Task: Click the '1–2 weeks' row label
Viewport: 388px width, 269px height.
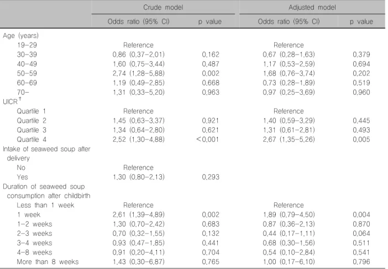Action: [x=35, y=224]
